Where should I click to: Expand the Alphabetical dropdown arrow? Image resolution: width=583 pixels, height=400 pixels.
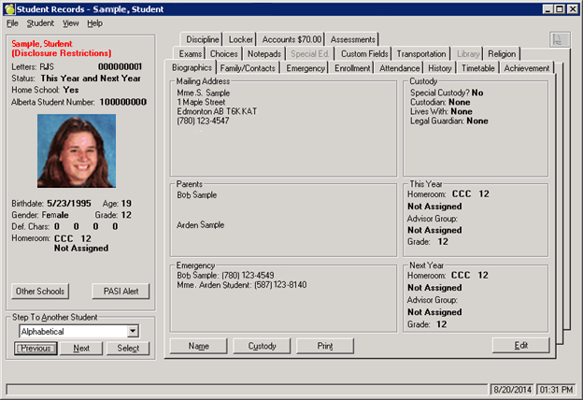coord(133,331)
